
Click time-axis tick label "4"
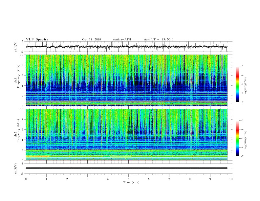[108, 179]
